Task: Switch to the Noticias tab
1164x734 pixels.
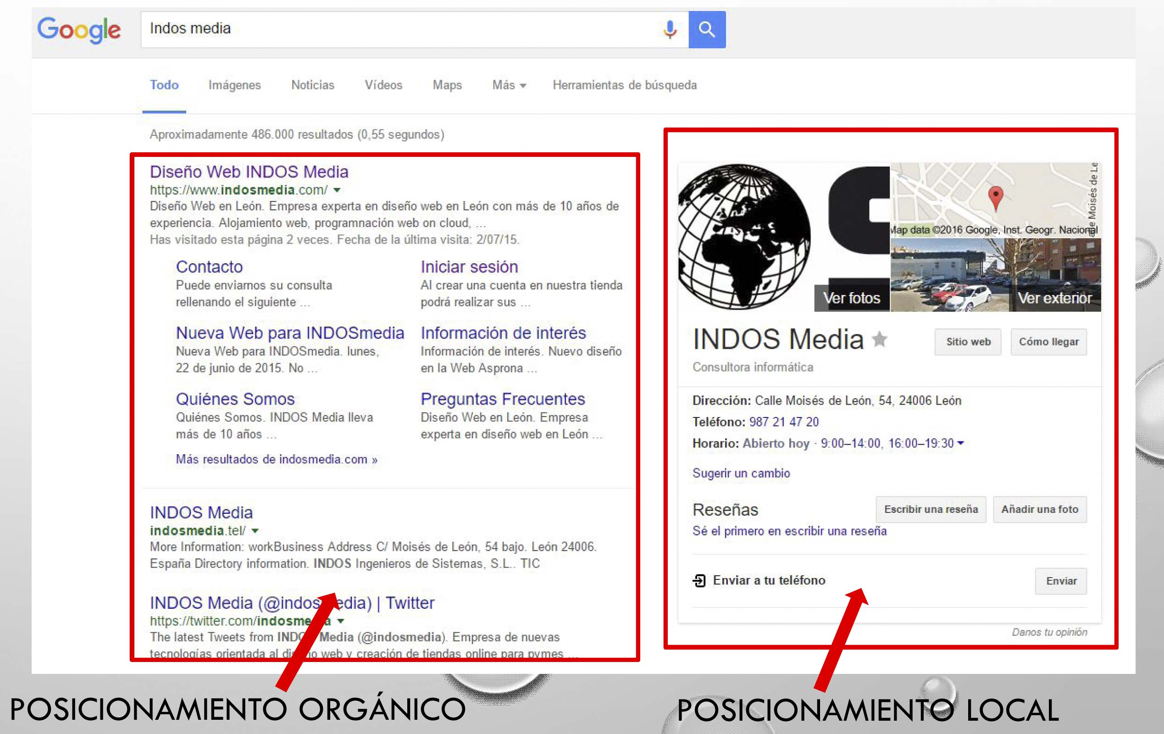Action: pyautogui.click(x=313, y=85)
